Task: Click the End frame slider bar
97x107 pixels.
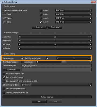Action: (55, 45)
